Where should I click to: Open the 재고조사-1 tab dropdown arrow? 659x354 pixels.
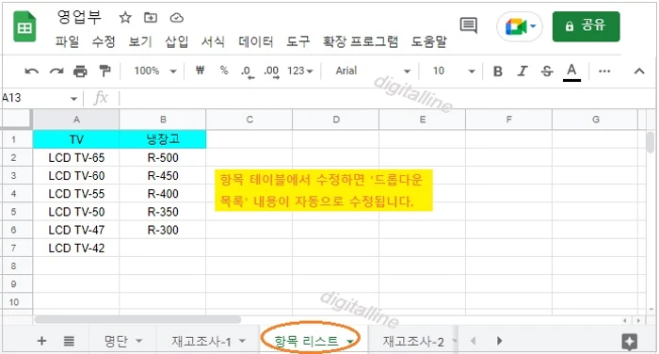point(242,341)
